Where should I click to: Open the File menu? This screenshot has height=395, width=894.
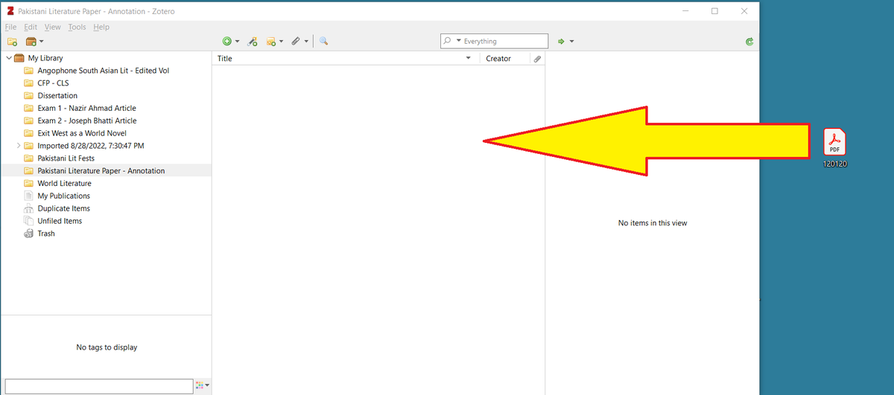(x=11, y=27)
